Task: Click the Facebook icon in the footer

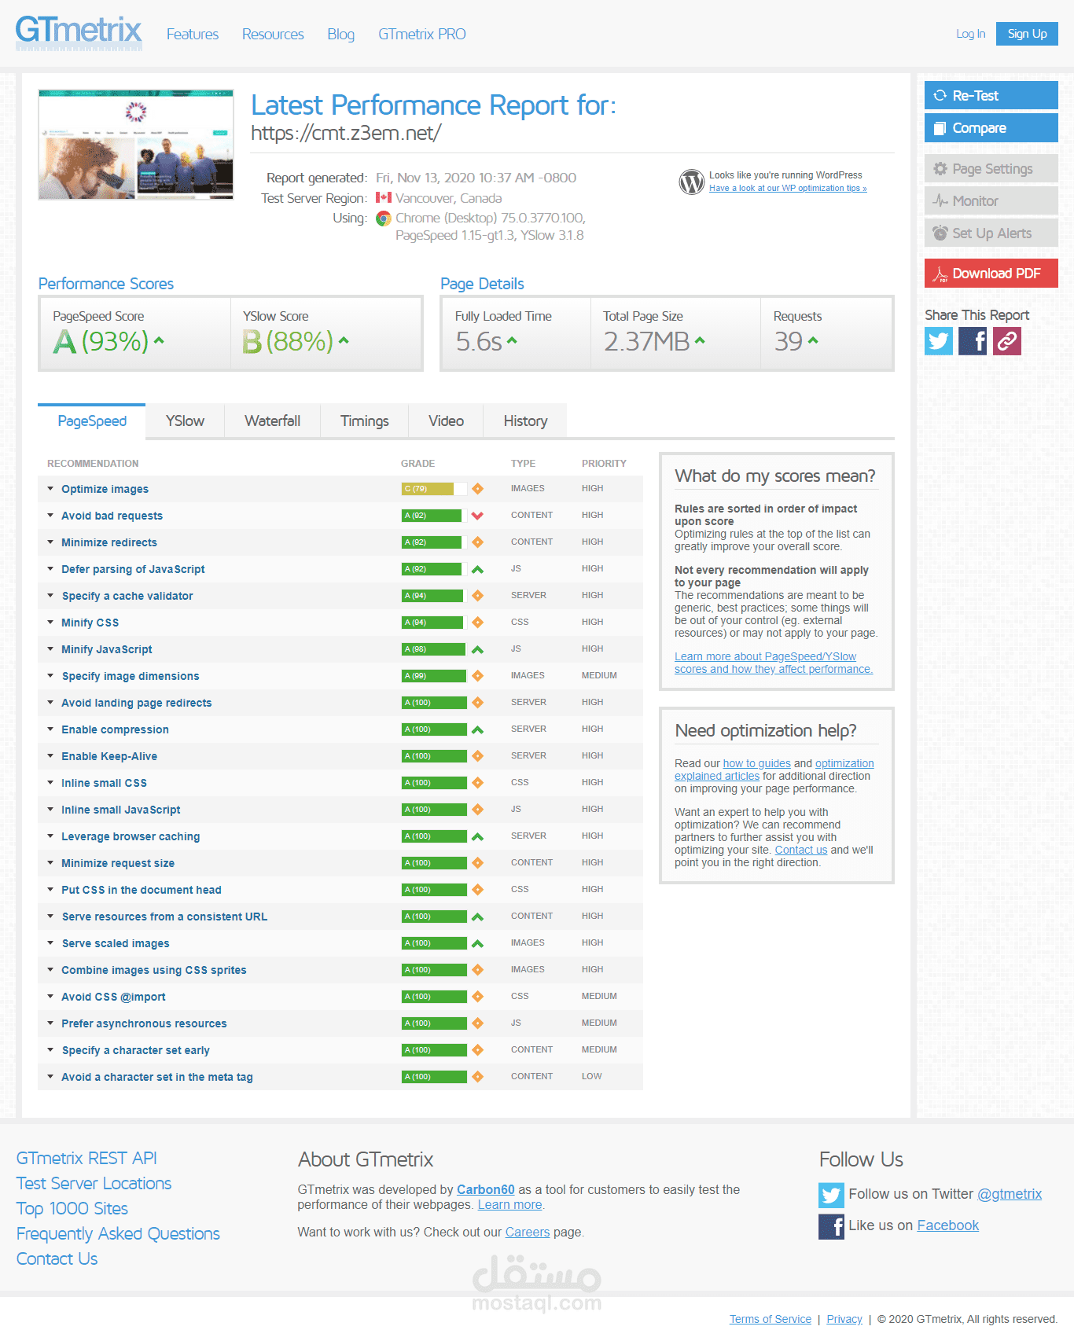Action: (x=831, y=1226)
